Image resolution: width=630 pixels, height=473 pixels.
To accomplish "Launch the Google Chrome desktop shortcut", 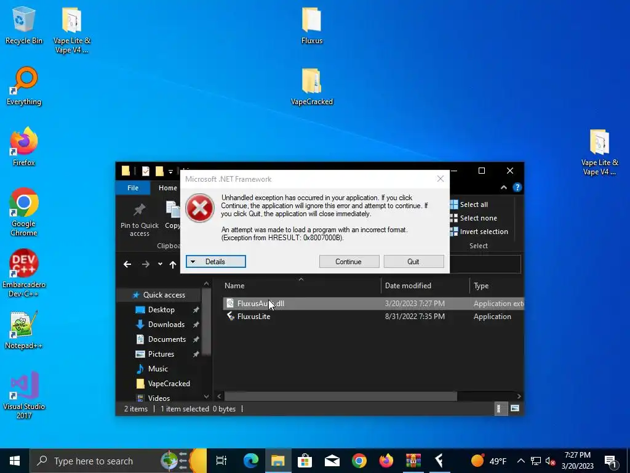I will pos(24,212).
